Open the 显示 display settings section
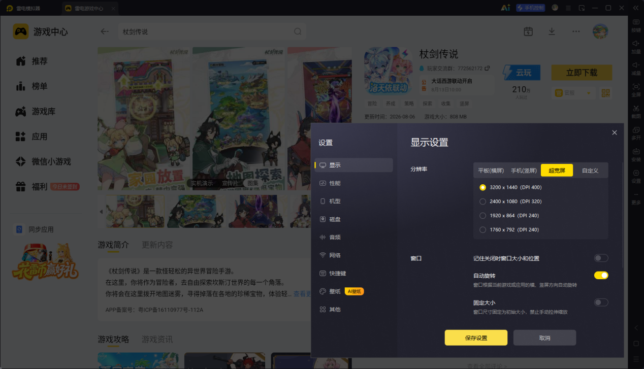The image size is (644, 369). 353,165
